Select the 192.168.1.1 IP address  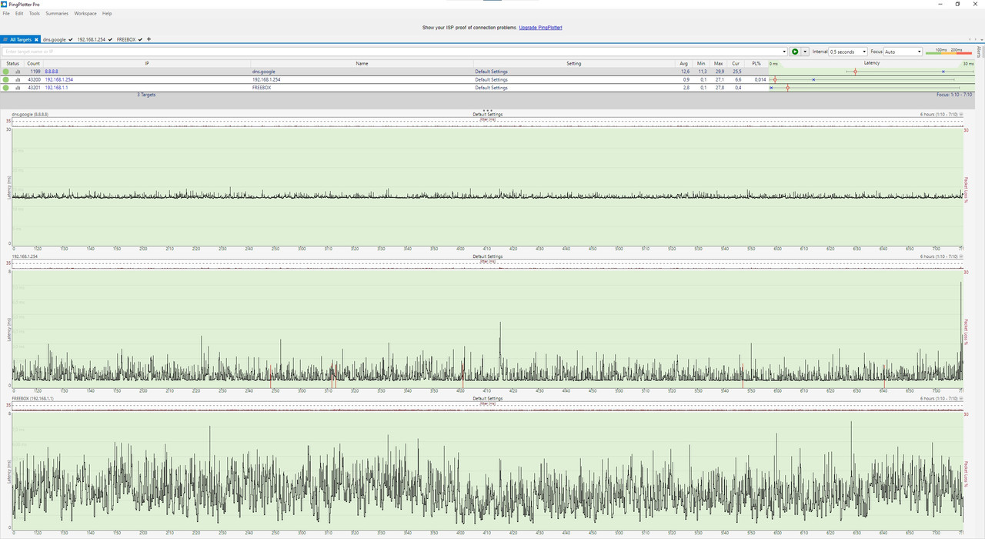coord(56,88)
